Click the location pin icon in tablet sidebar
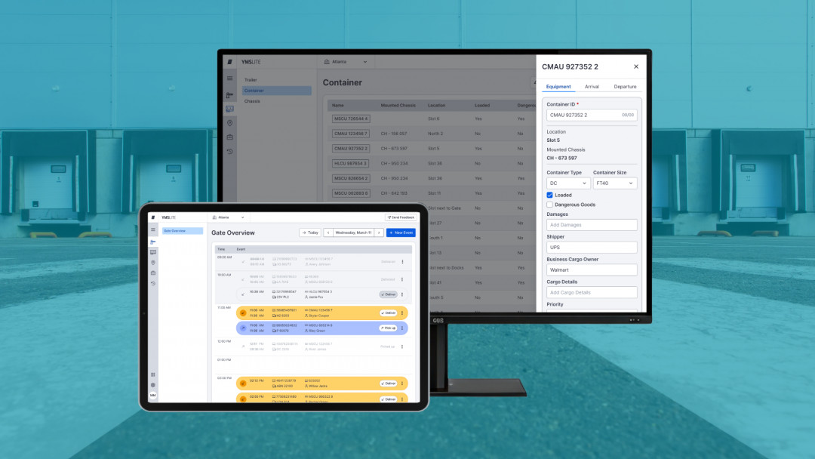815x459 pixels. pos(153,262)
